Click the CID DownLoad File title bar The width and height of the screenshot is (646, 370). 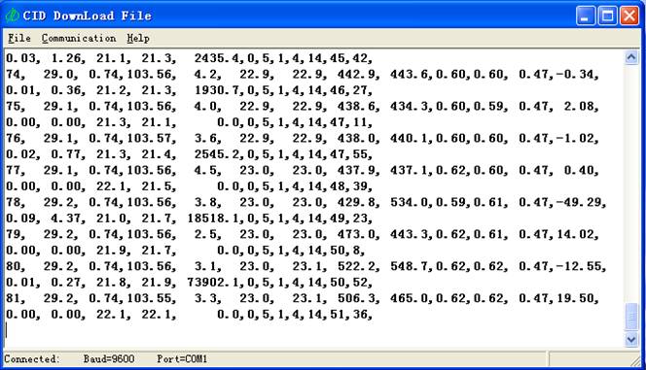(288, 16)
